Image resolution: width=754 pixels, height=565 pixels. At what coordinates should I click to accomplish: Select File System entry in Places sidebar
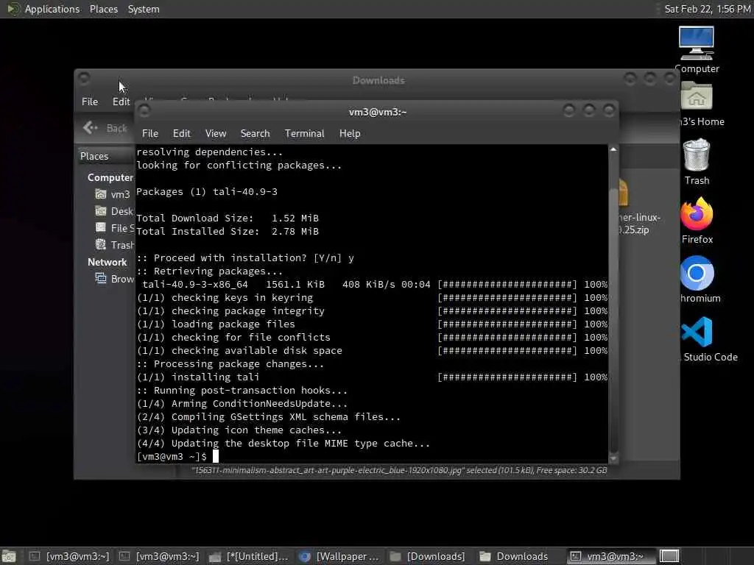click(114, 228)
